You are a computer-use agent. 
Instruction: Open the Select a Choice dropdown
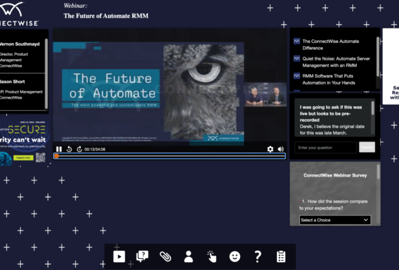tap(335, 220)
